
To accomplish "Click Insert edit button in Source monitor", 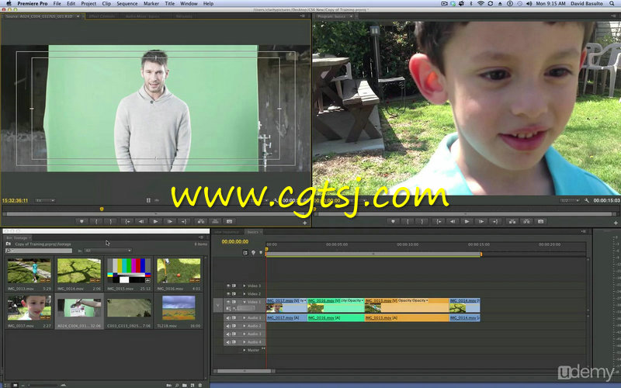I will pos(201,222).
